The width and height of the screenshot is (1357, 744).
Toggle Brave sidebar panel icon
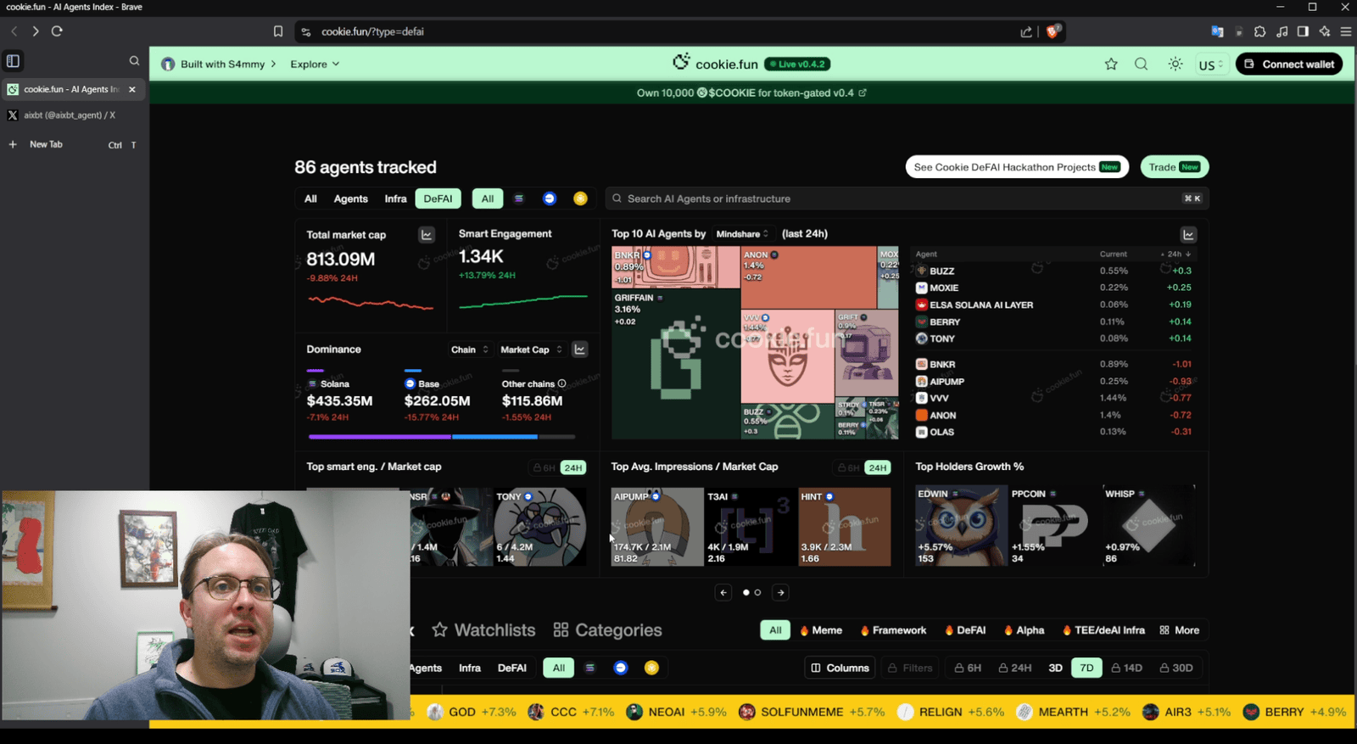13,61
